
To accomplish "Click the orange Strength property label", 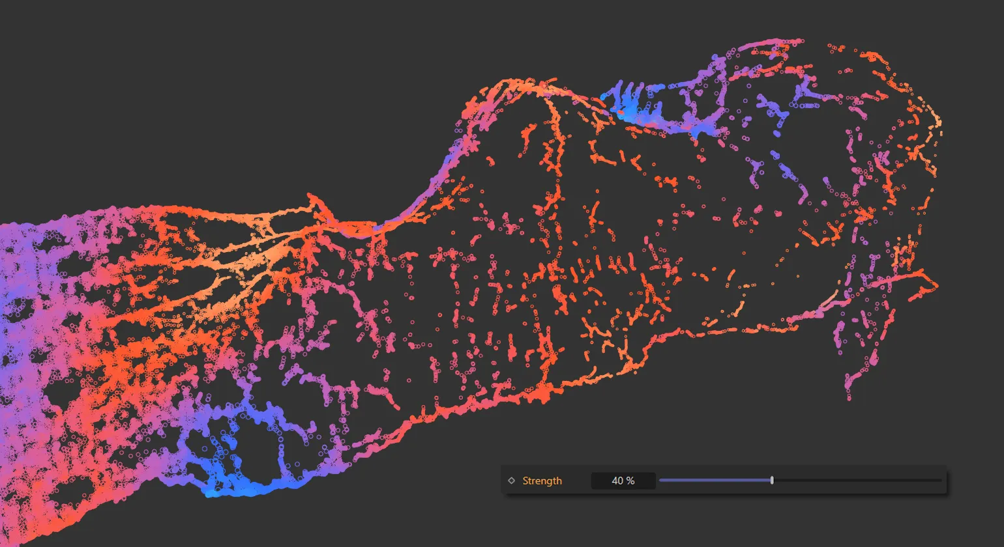I will point(542,481).
